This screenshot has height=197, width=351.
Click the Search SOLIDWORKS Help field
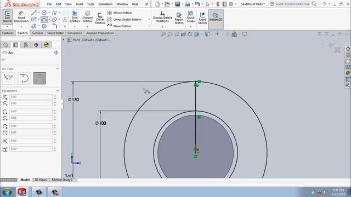(292, 4)
